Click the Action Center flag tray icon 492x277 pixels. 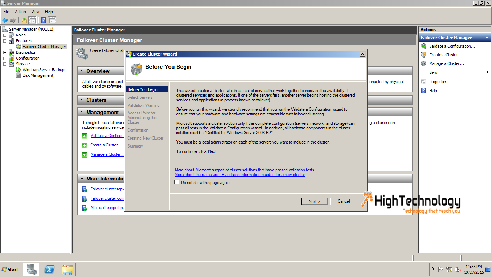[440, 269]
